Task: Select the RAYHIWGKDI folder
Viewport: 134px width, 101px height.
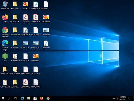Action: point(15,31)
